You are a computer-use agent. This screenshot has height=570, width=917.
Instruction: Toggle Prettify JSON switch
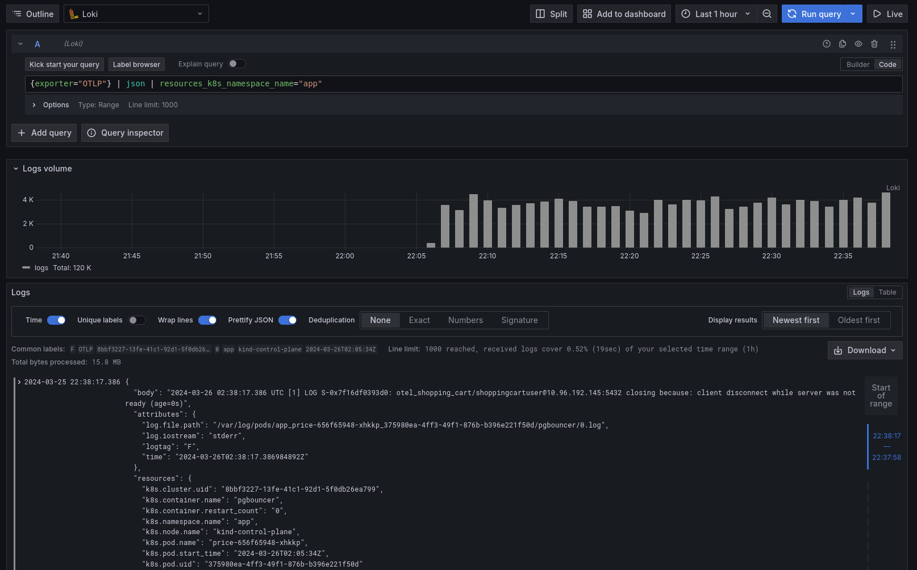coord(287,320)
